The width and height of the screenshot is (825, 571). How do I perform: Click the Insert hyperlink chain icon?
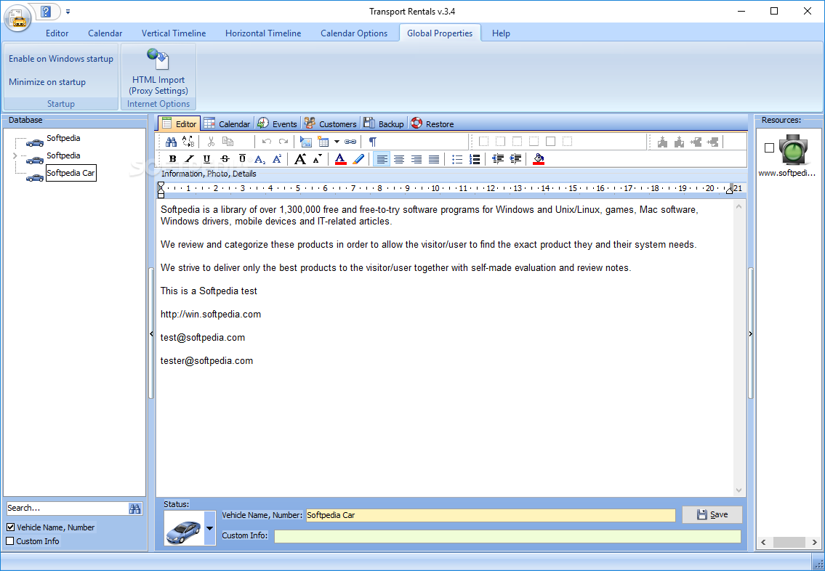click(x=350, y=142)
